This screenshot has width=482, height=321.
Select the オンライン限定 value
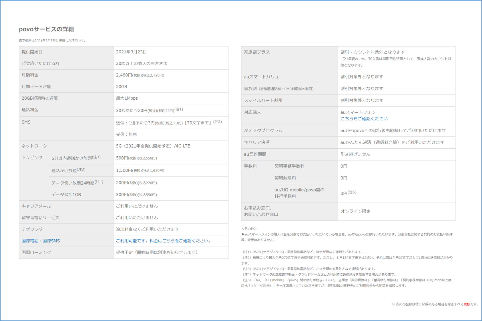click(x=355, y=211)
